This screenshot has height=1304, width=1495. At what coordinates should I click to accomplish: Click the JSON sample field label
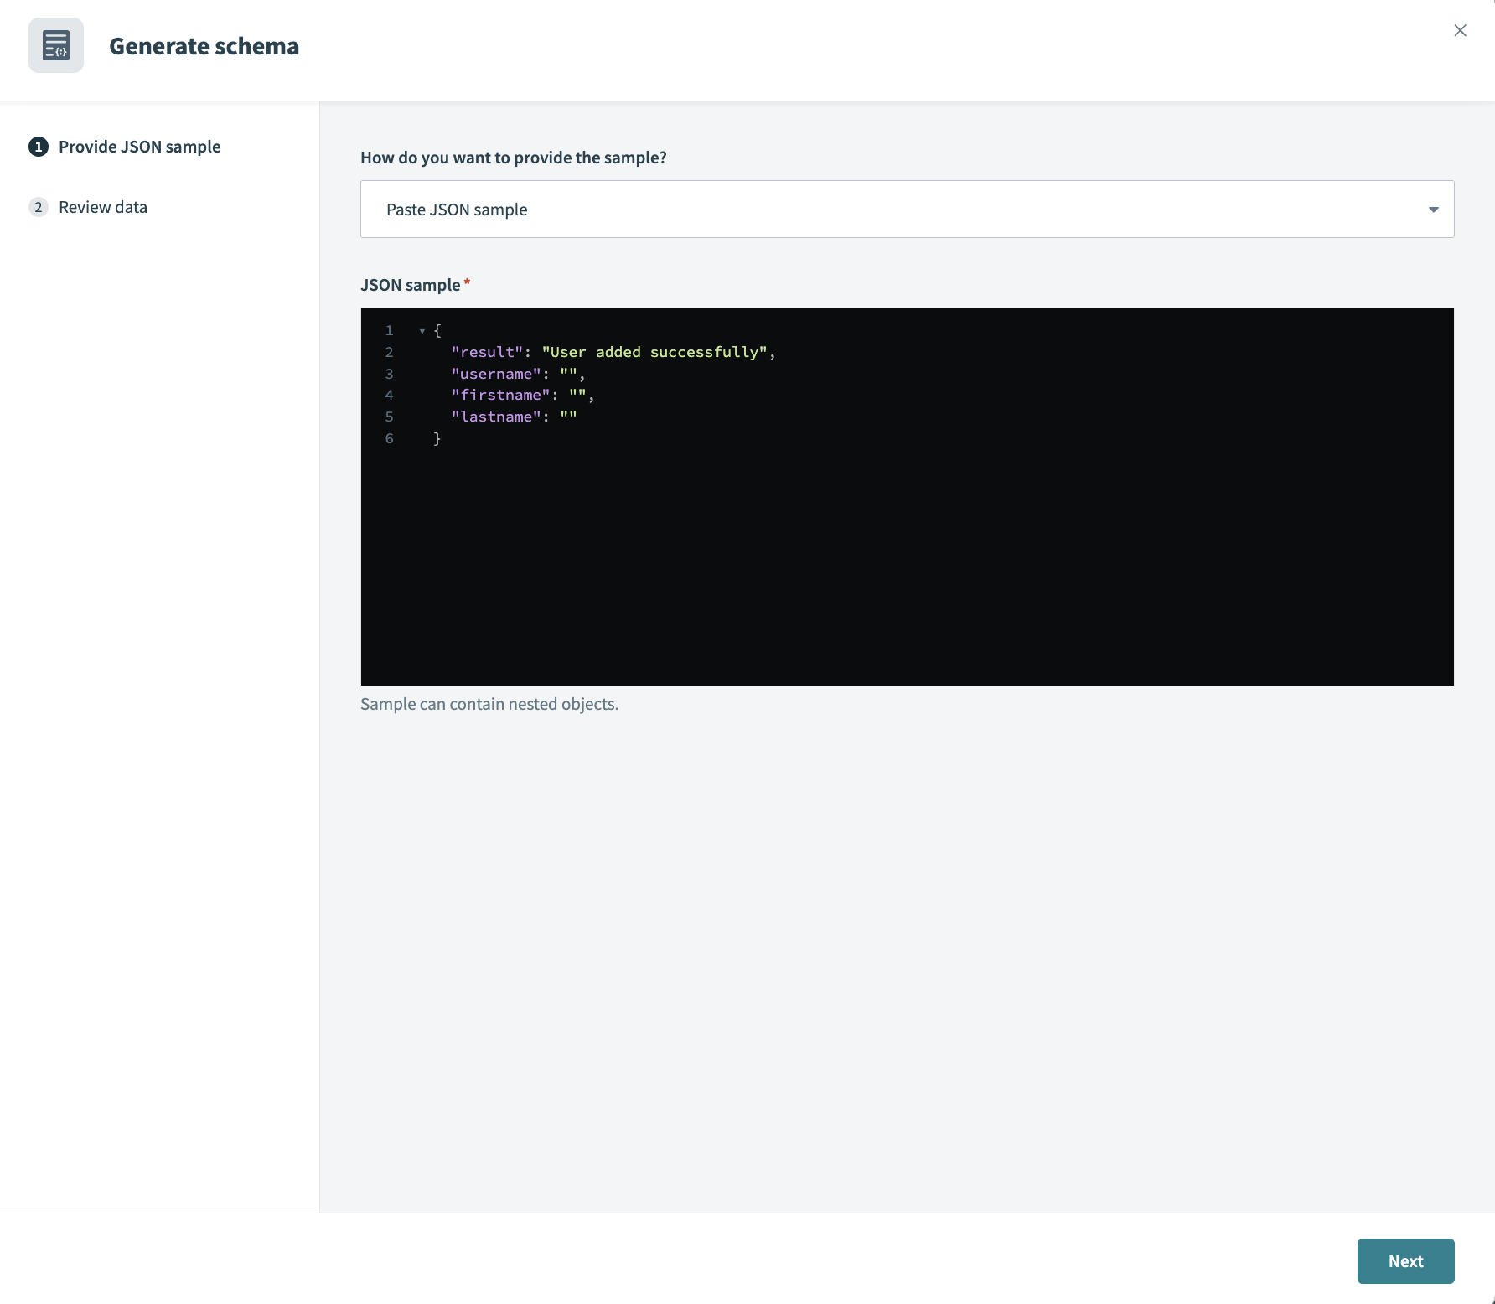pyautogui.click(x=411, y=285)
